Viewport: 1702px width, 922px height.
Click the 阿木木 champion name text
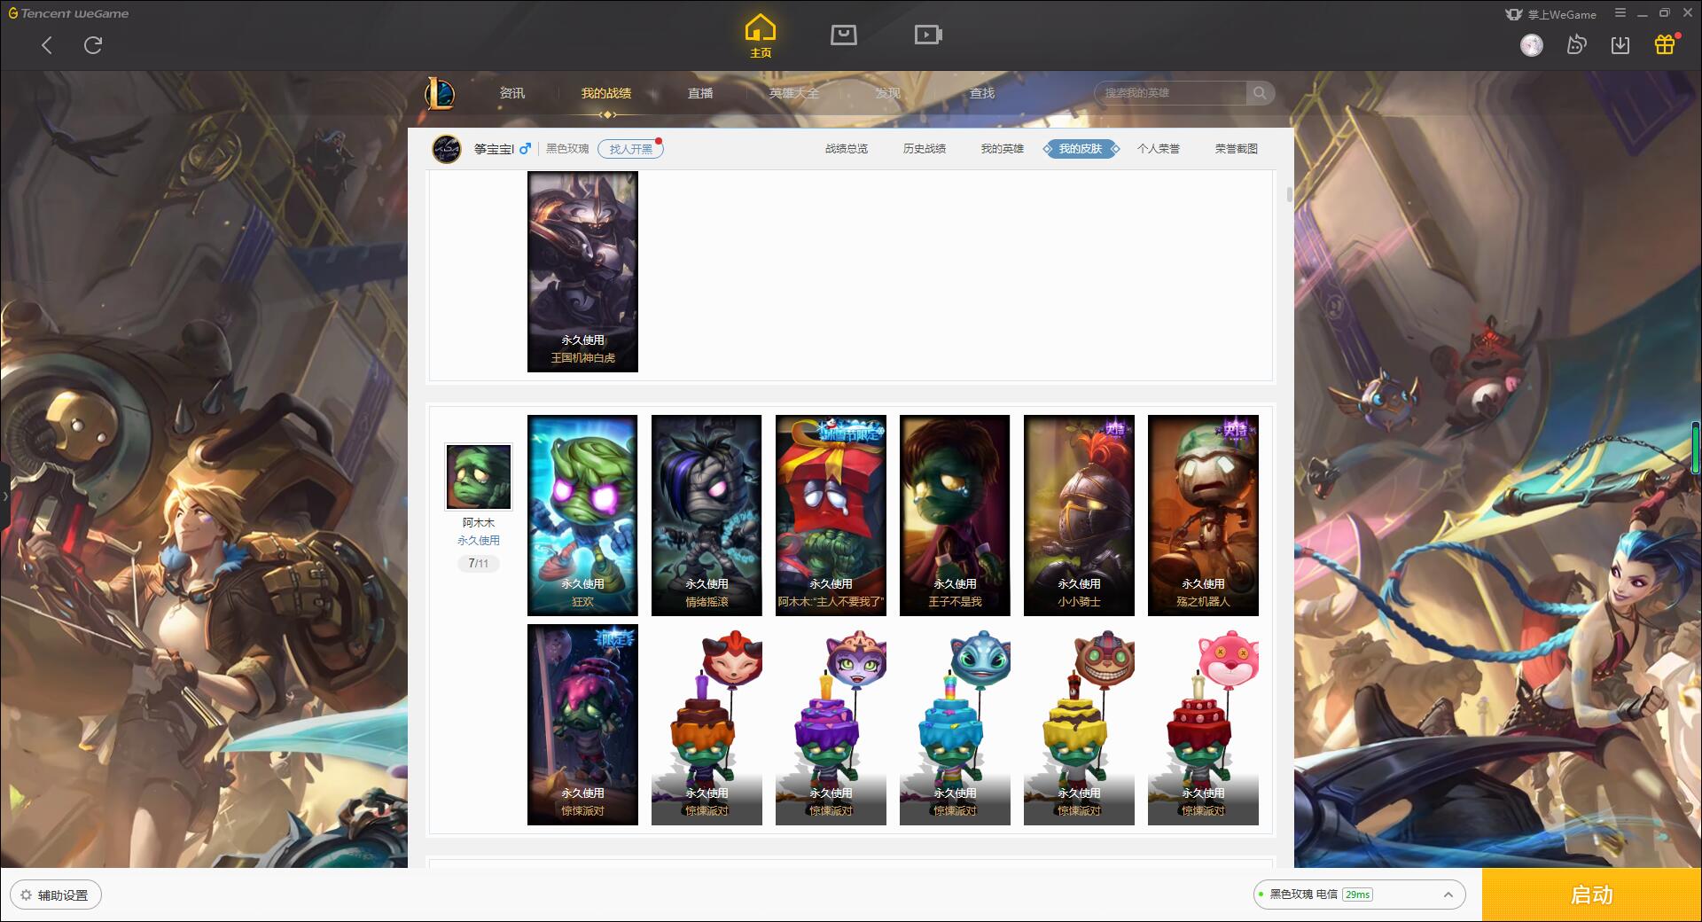coord(479,523)
